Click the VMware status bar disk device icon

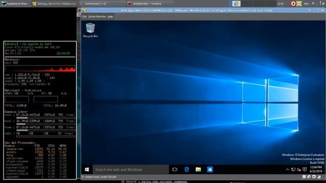click(304, 177)
